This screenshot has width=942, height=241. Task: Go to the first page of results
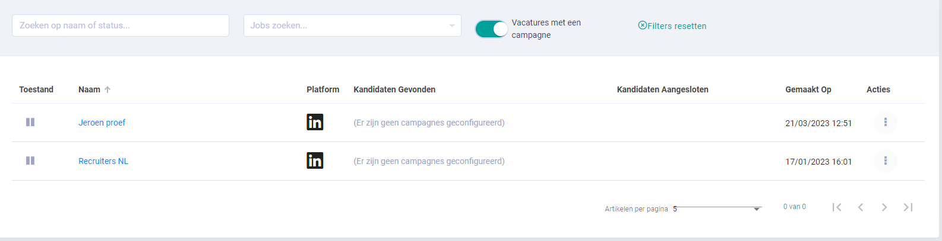[837, 207]
